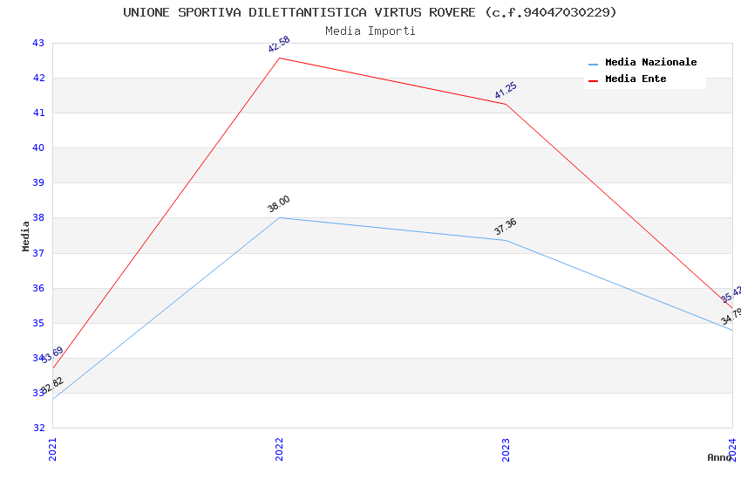Click the red Media Ente legend swatch
Viewport: 741px width, 480px height.
[x=594, y=80]
